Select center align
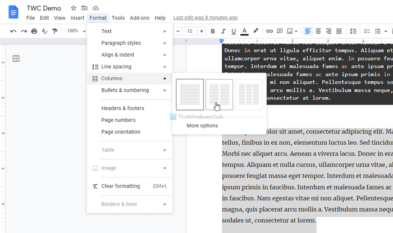The image size is (393, 233). (x=318, y=31)
